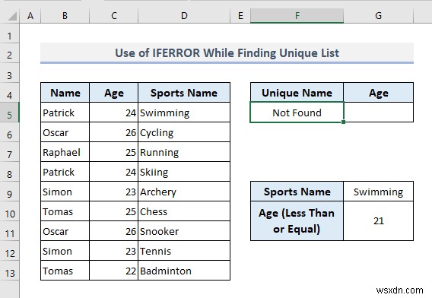The height and width of the screenshot is (298, 432).
Task: Select age 24 in the Swimming row
Action: (114, 113)
